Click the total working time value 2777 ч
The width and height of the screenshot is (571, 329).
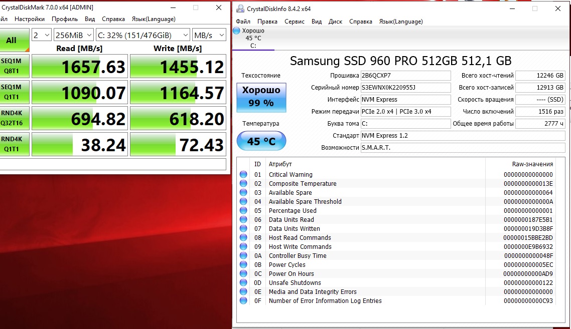[540, 124]
